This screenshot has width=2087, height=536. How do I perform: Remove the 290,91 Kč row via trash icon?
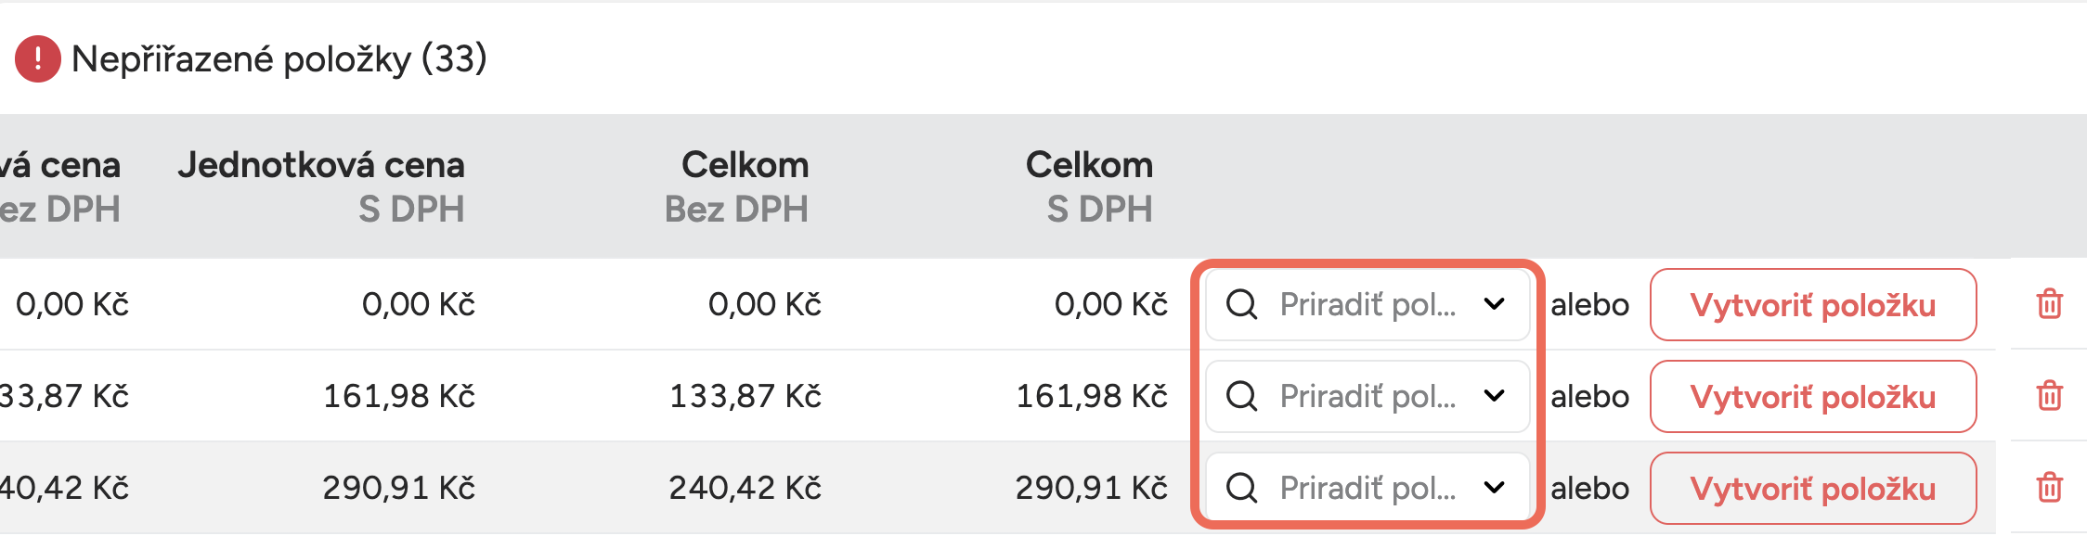(2049, 488)
